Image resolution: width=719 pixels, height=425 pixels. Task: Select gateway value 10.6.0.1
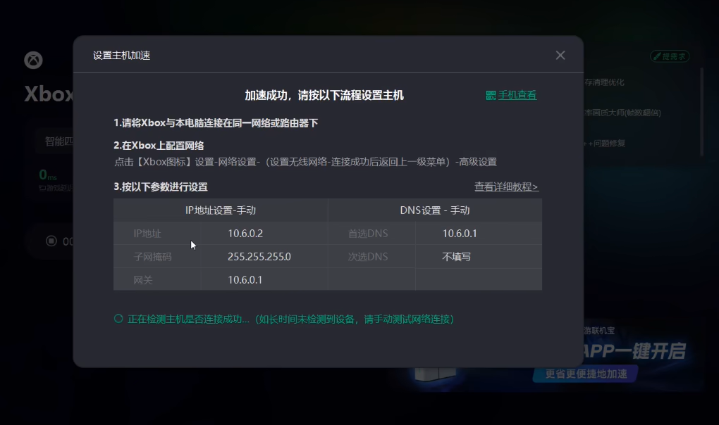pyautogui.click(x=245, y=280)
